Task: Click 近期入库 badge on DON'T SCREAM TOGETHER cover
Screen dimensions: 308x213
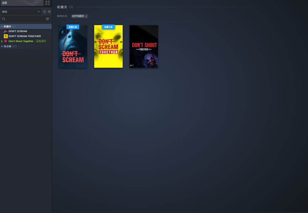Action: (108, 27)
